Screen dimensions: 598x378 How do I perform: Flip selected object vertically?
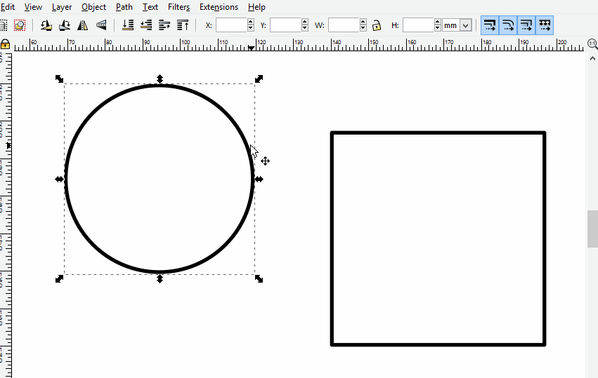tap(100, 25)
